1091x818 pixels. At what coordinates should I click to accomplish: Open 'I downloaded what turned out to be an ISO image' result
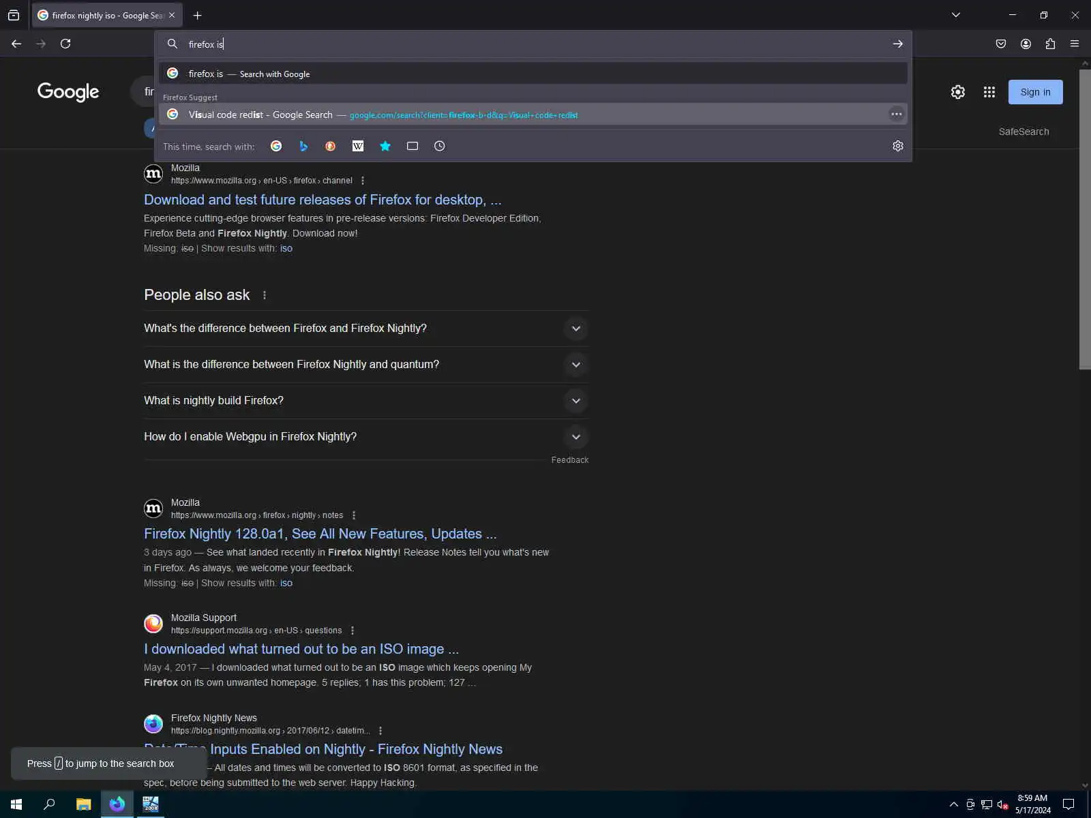[x=301, y=649]
